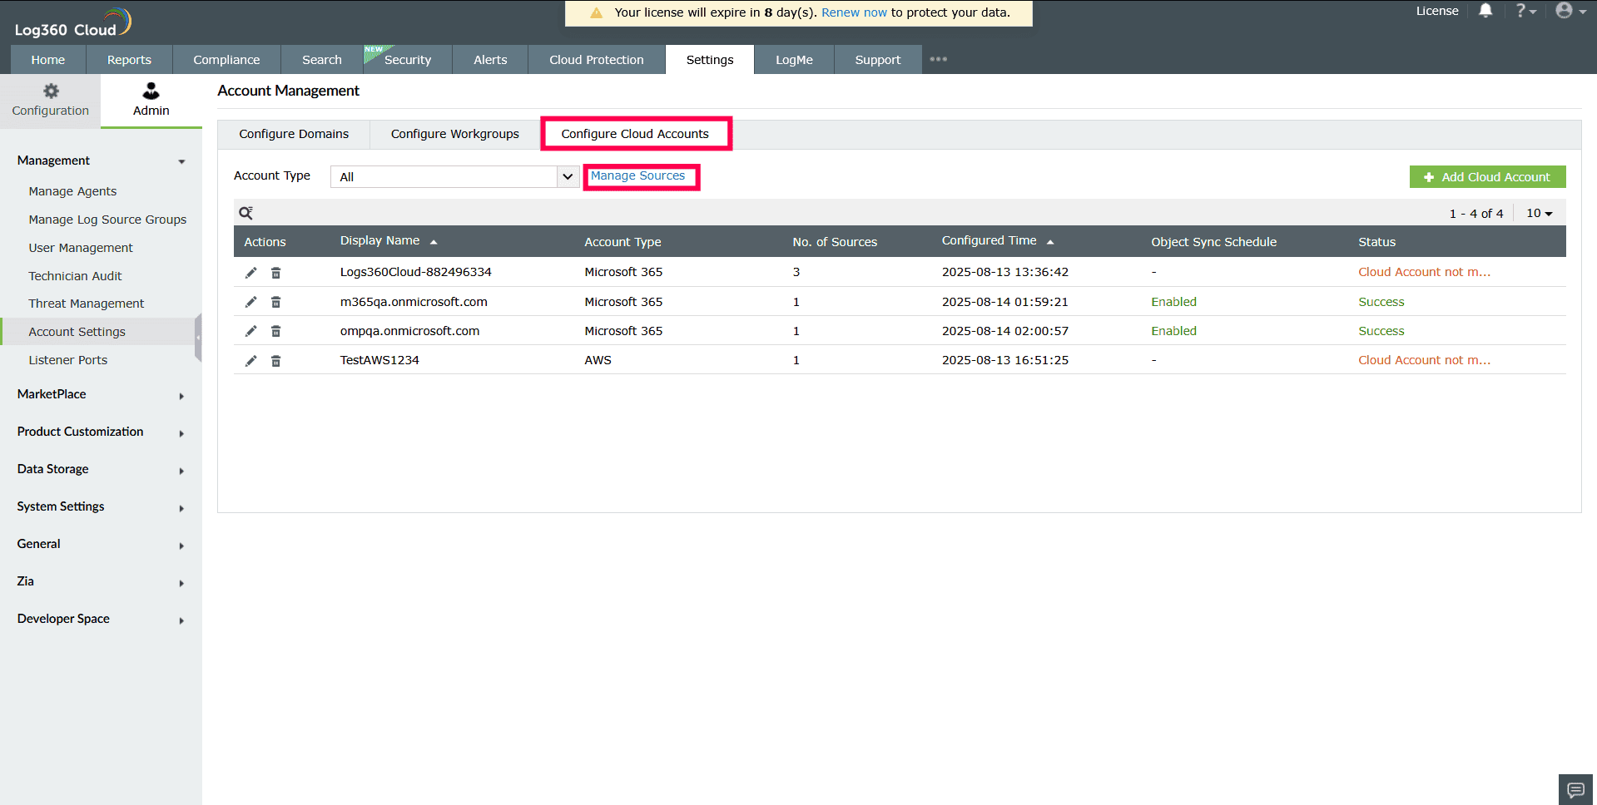The image size is (1597, 805).
Task: Open the user profile menu
Action: click(1570, 11)
